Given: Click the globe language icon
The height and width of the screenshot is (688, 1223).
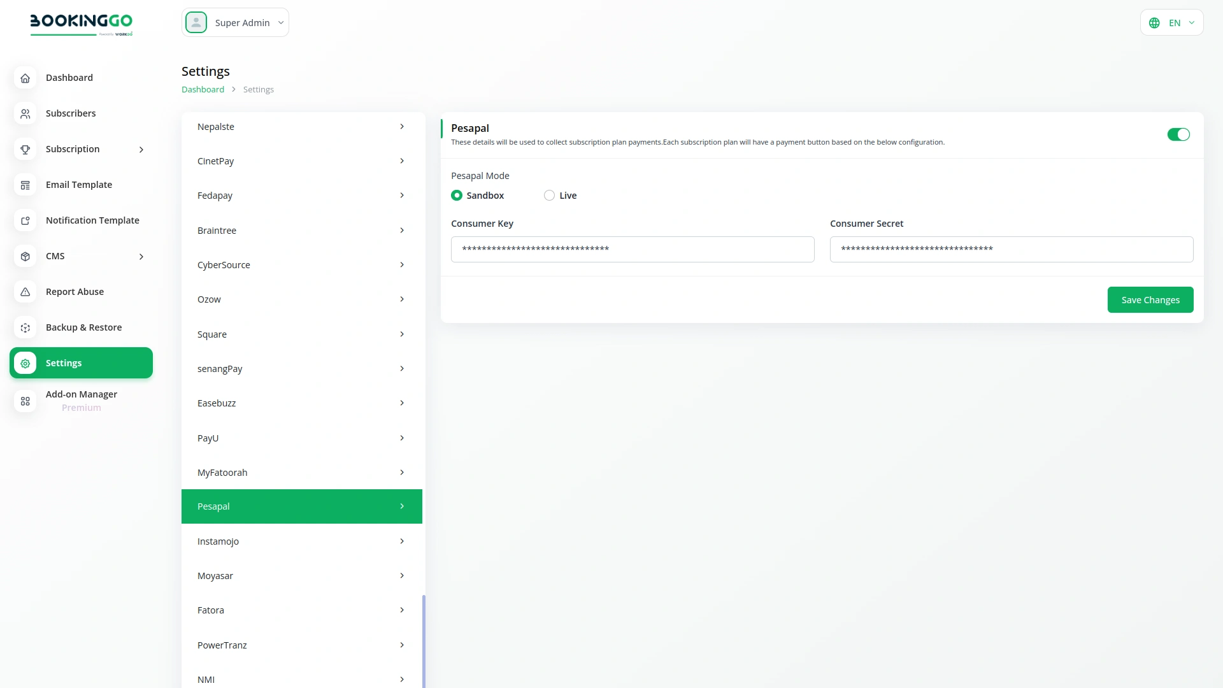Looking at the screenshot, I should (x=1155, y=22).
